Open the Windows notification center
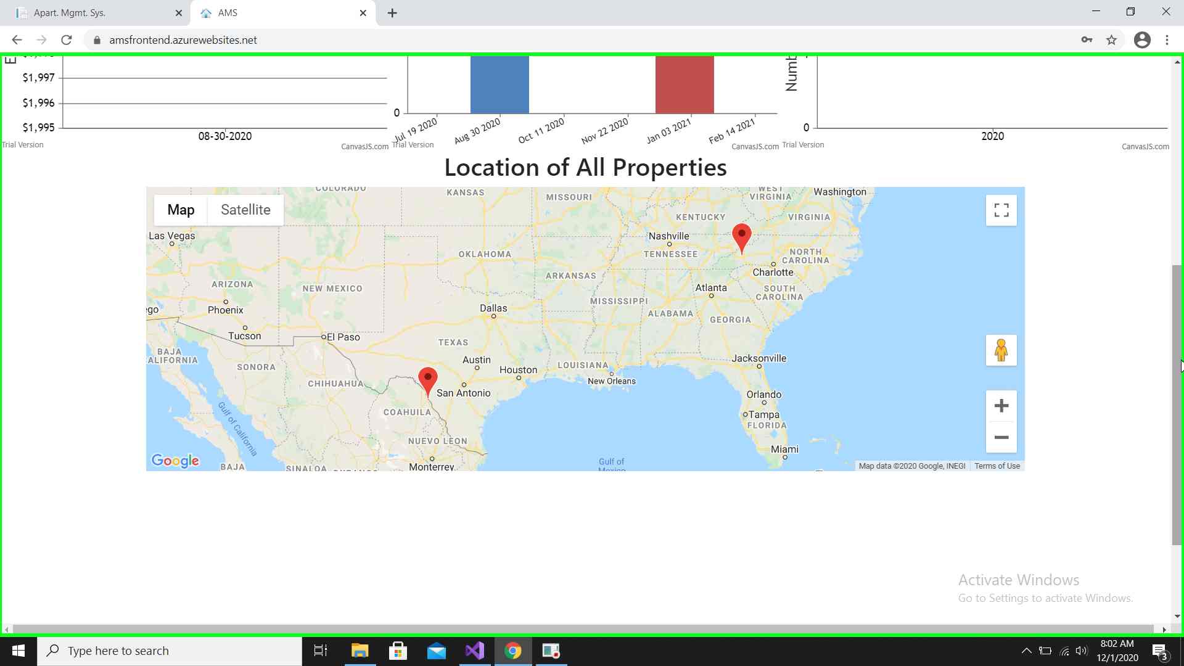Screen dimensions: 1184x666 1160,651
